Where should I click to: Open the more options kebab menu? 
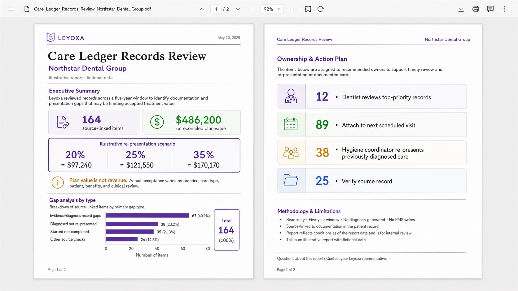click(505, 9)
